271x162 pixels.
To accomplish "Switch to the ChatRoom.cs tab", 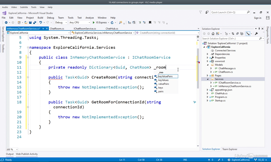I will [57, 29].
